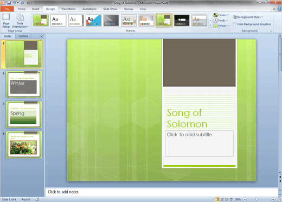The height and width of the screenshot is (202, 282).
Task: Switch to the Outline pane tab
Action: click(23, 36)
